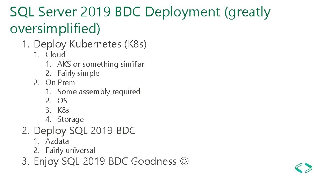Select the word "oversimplified)" in the title

[x=55, y=29]
